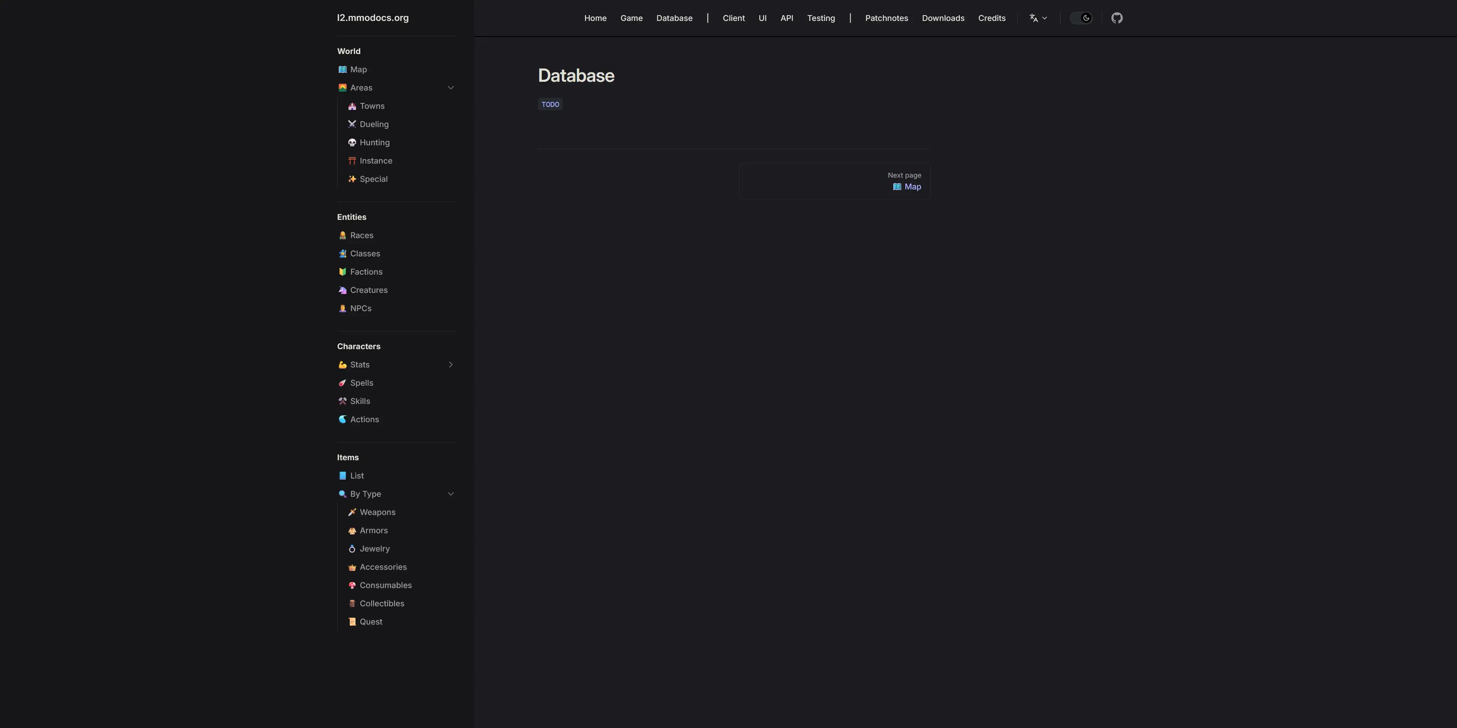Open Patchnotes from top navigation
Screen dimensions: 1457x728
coord(886,18)
